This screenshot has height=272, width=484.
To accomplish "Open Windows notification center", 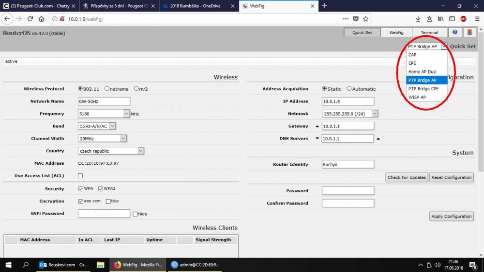I will (x=473, y=265).
